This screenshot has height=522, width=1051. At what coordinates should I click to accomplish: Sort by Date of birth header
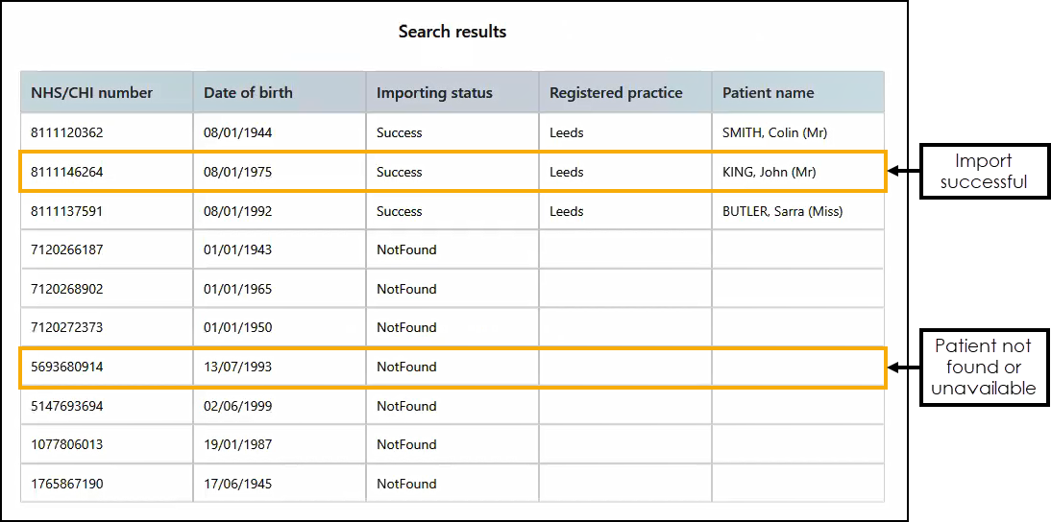(248, 93)
